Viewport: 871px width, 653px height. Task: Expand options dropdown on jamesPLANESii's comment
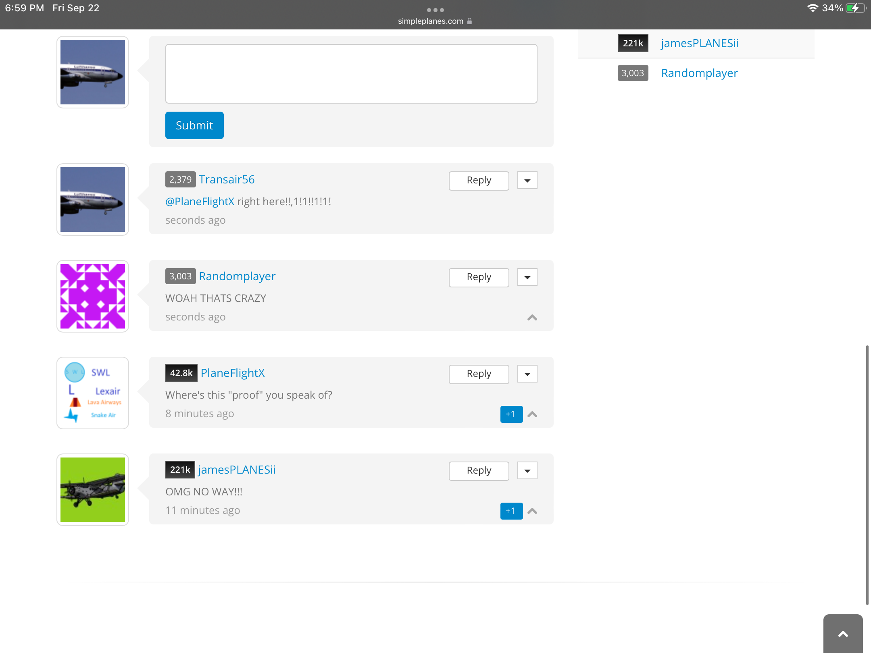[527, 470]
